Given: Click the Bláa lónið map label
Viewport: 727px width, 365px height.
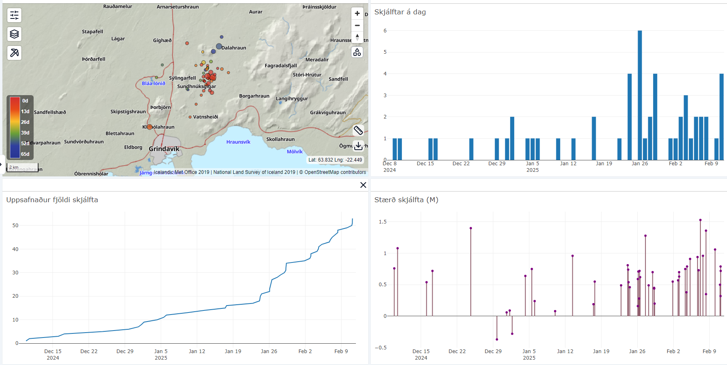Looking at the screenshot, I should pyautogui.click(x=153, y=83).
